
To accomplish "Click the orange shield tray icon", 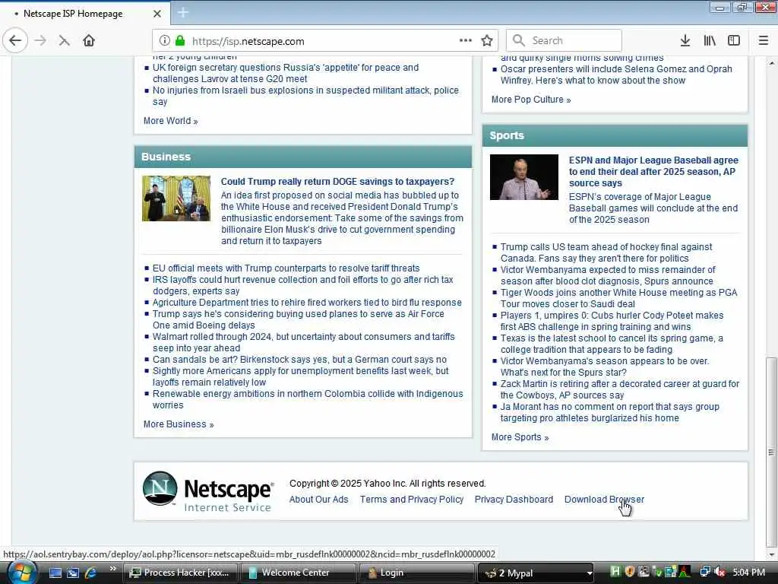I will (x=630, y=572).
